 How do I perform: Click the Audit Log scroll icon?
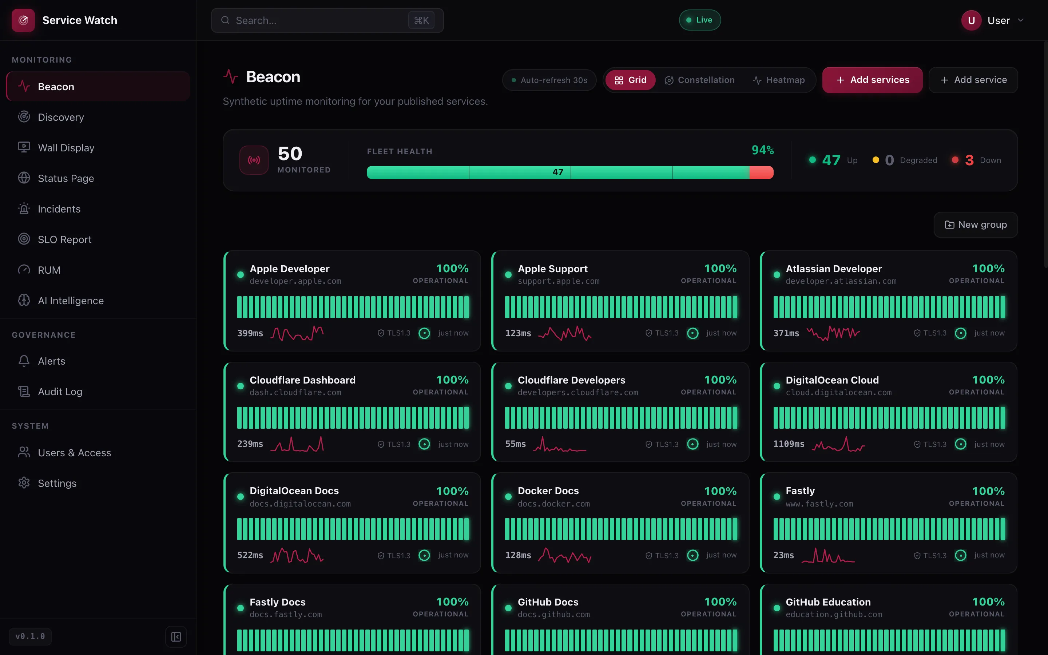[24, 392]
